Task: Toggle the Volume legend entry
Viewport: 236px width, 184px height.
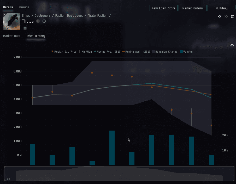Action: pos(186,52)
